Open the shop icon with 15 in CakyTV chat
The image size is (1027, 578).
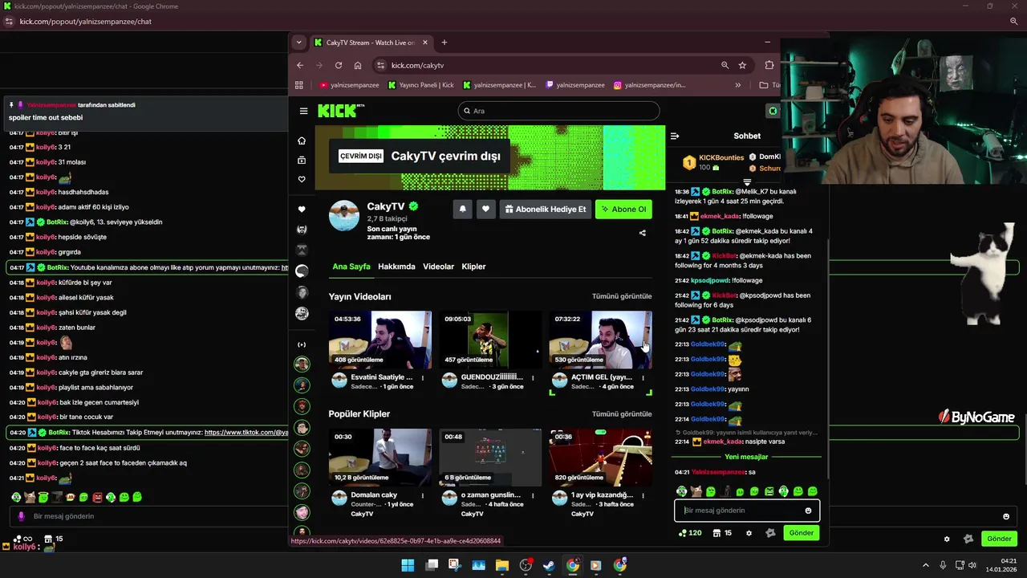722,533
